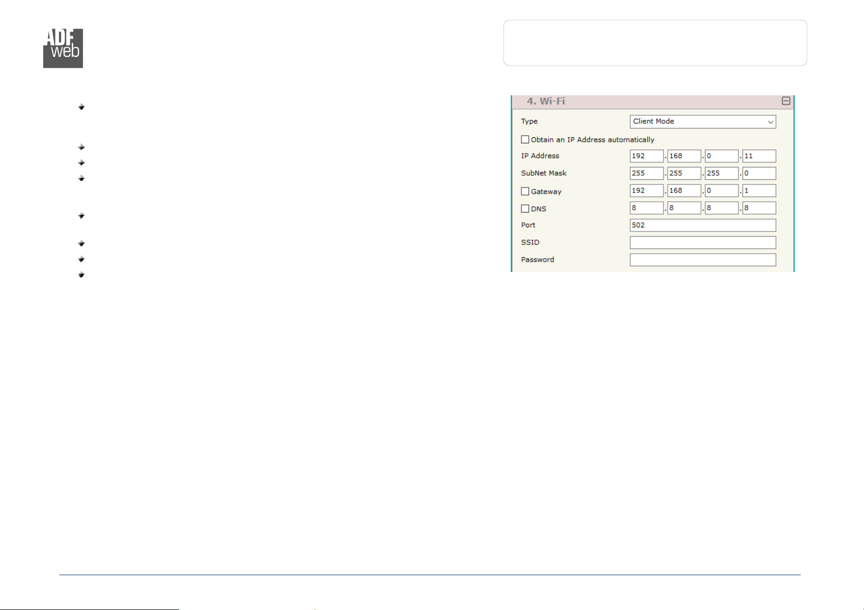
Task: Click the Port label
Action: (x=528, y=225)
